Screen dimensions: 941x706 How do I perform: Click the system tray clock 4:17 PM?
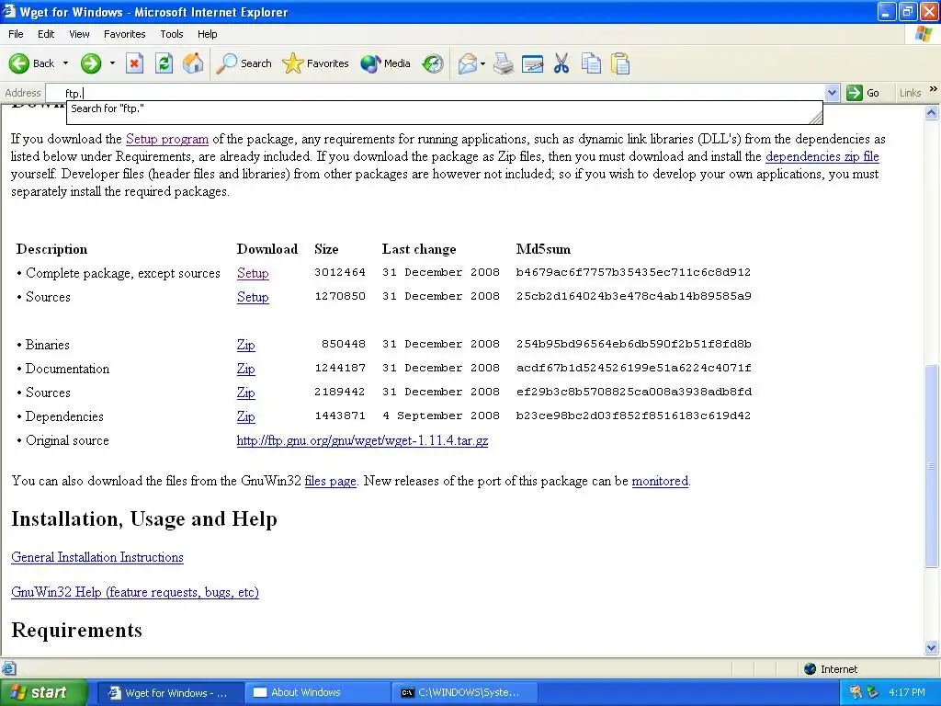907,692
